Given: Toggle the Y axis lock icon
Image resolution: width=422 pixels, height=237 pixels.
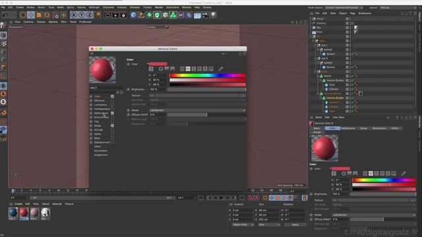Looking at the screenshot, I should tap(82, 15).
